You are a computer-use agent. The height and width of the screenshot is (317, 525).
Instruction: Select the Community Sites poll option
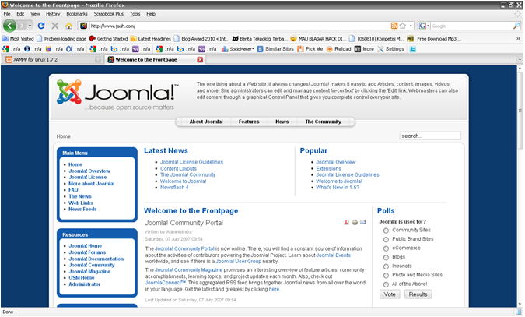[386, 231]
